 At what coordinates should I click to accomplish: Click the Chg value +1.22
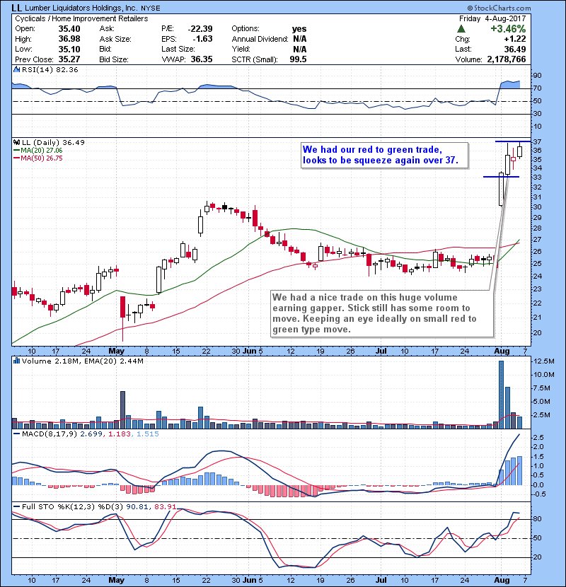click(514, 39)
